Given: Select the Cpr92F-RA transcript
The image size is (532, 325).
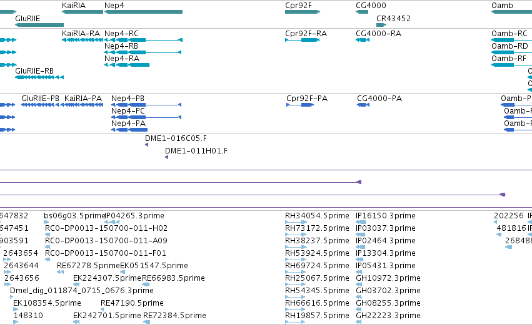Looking at the screenshot, I should (x=303, y=40).
